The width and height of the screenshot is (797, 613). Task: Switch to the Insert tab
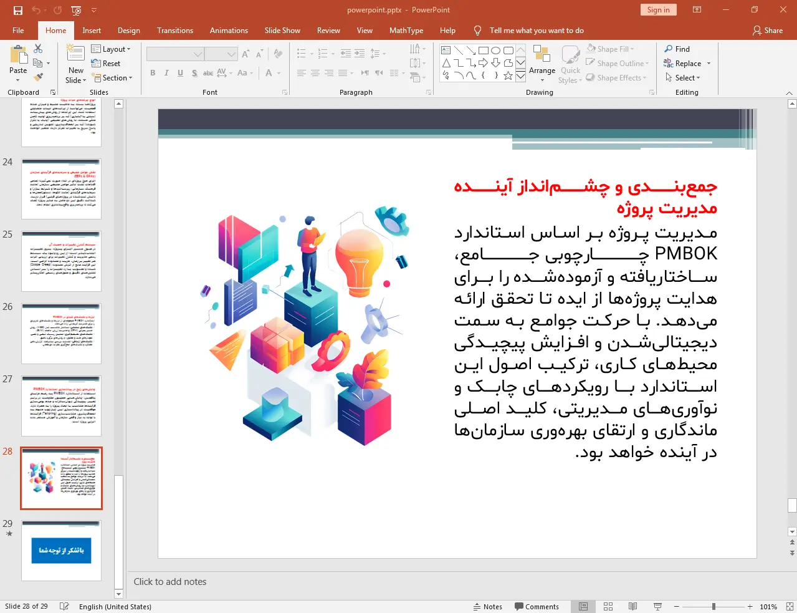92,30
